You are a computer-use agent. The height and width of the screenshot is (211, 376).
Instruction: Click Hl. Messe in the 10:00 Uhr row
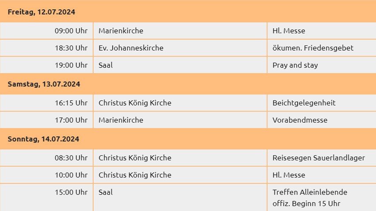click(289, 175)
